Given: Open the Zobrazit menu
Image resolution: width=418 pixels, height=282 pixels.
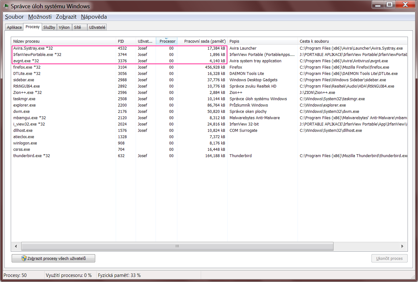Looking at the screenshot, I should 66,17.
